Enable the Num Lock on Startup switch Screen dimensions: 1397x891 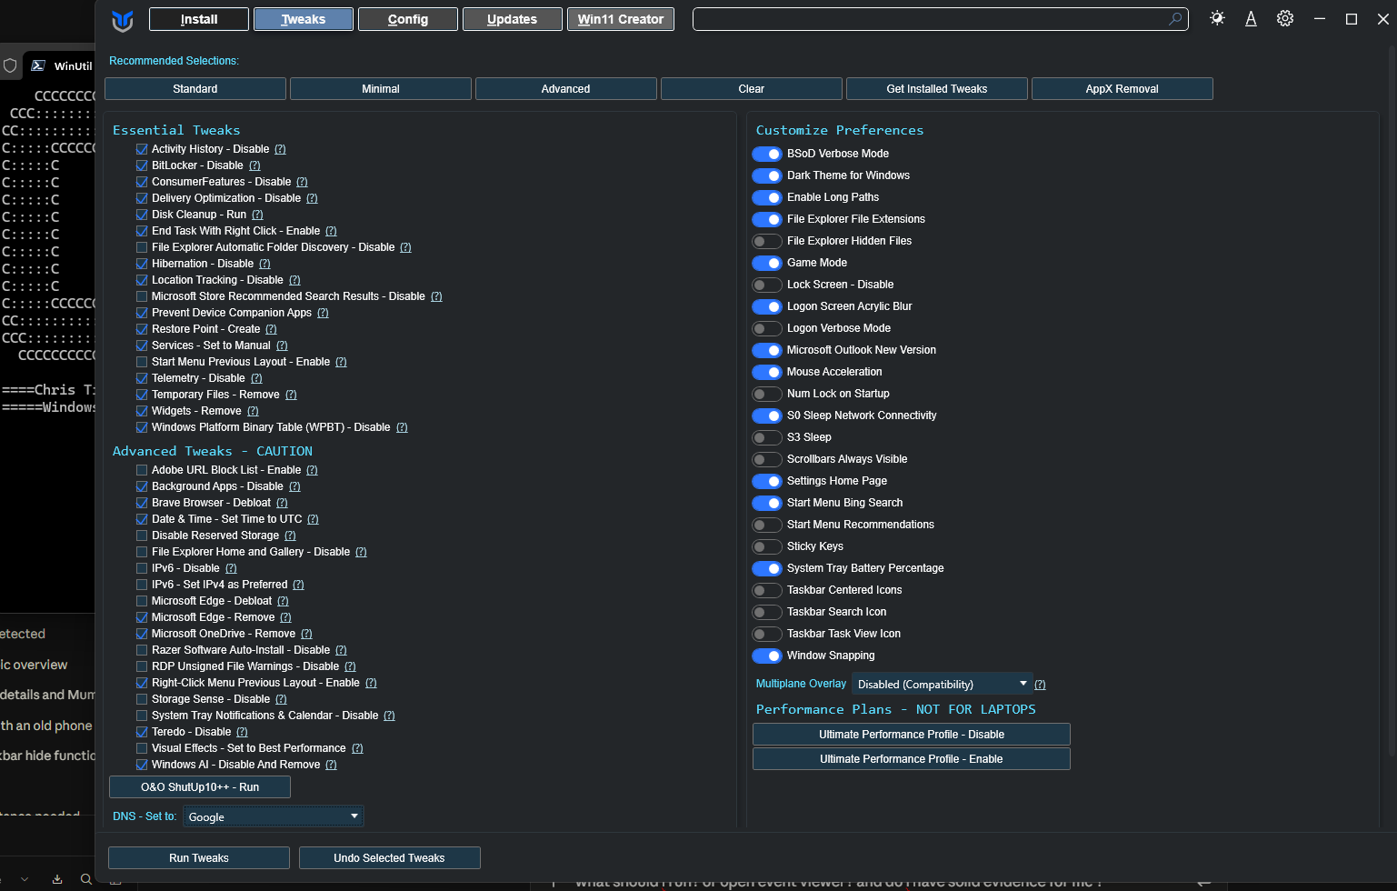click(x=767, y=394)
